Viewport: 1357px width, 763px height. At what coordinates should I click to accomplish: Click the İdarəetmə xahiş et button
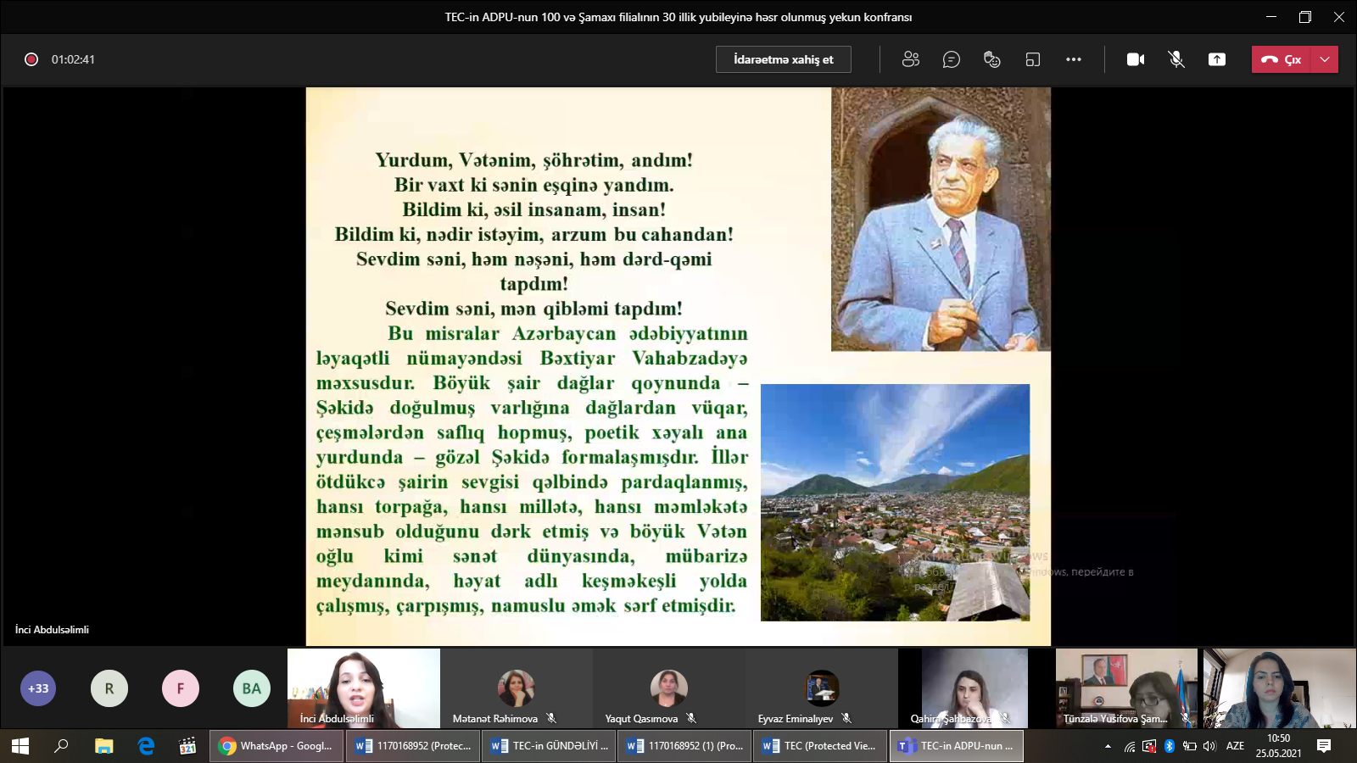pos(783,59)
